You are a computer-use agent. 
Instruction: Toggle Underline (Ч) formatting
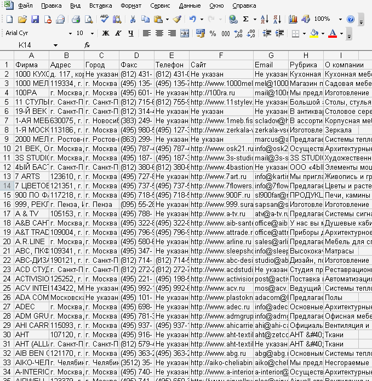pos(131,33)
